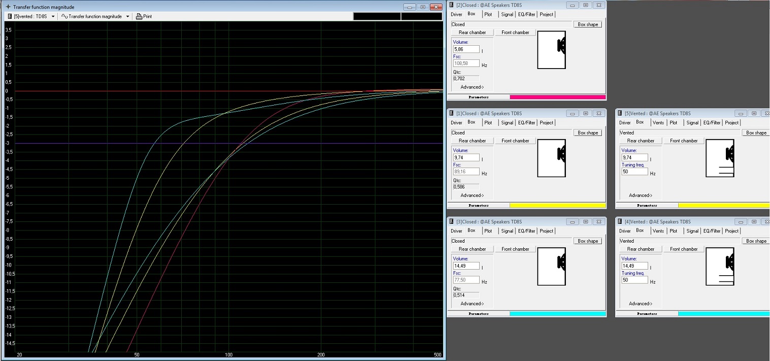Click Front chamber in [2]Closed window
Screen dimensions: 770x361
[x=515, y=32]
